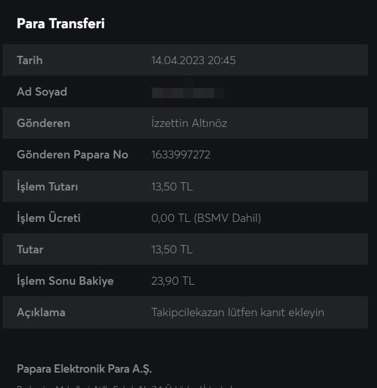
Task: Select the Ad Soyad label
Action: click(x=42, y=92)
